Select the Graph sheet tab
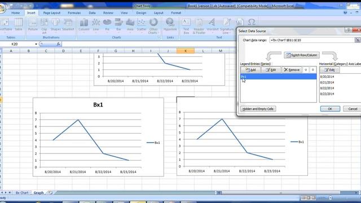This screenshot has width=361, height=203. coord(38,193)
